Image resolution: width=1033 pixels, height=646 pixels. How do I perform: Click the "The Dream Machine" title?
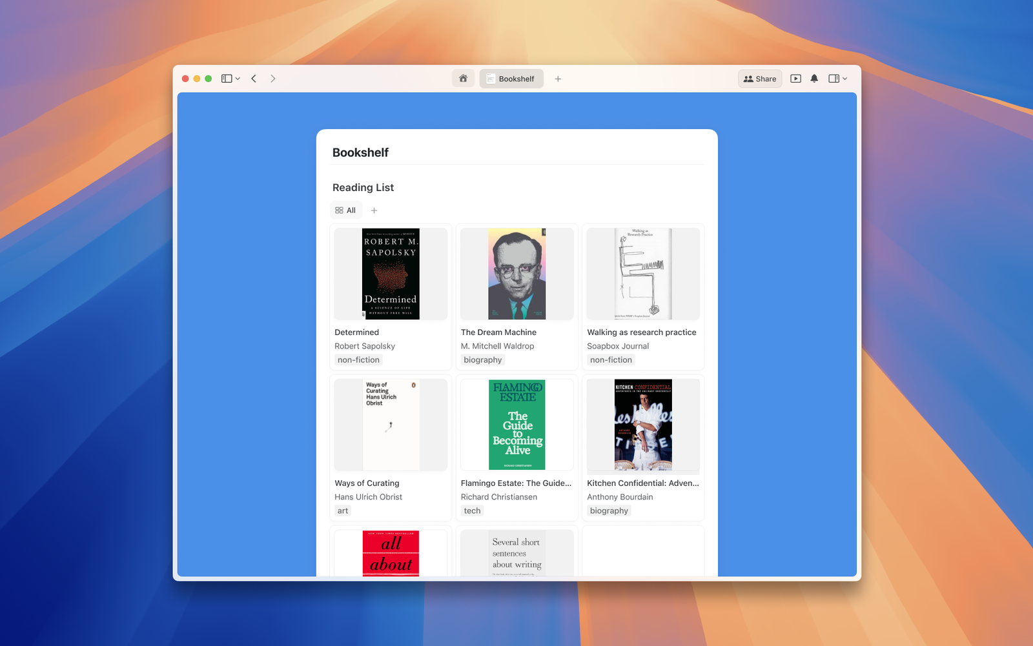pos(498,332)
